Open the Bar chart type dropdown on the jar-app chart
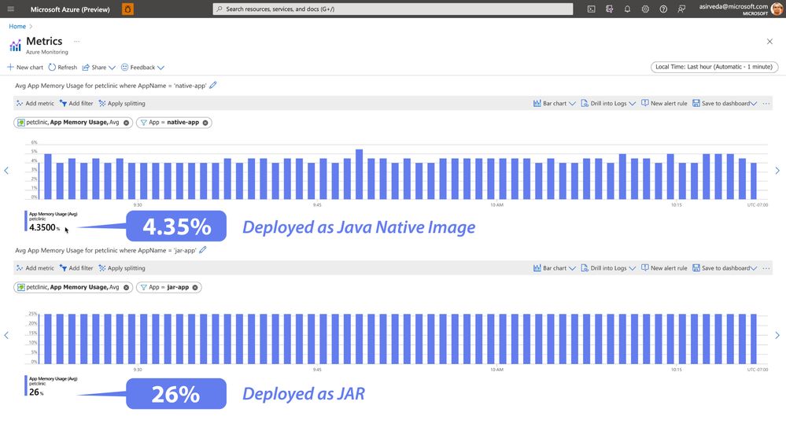Viewport: 786px width, 442px height. pyautogui.click(x=554, y=268)
